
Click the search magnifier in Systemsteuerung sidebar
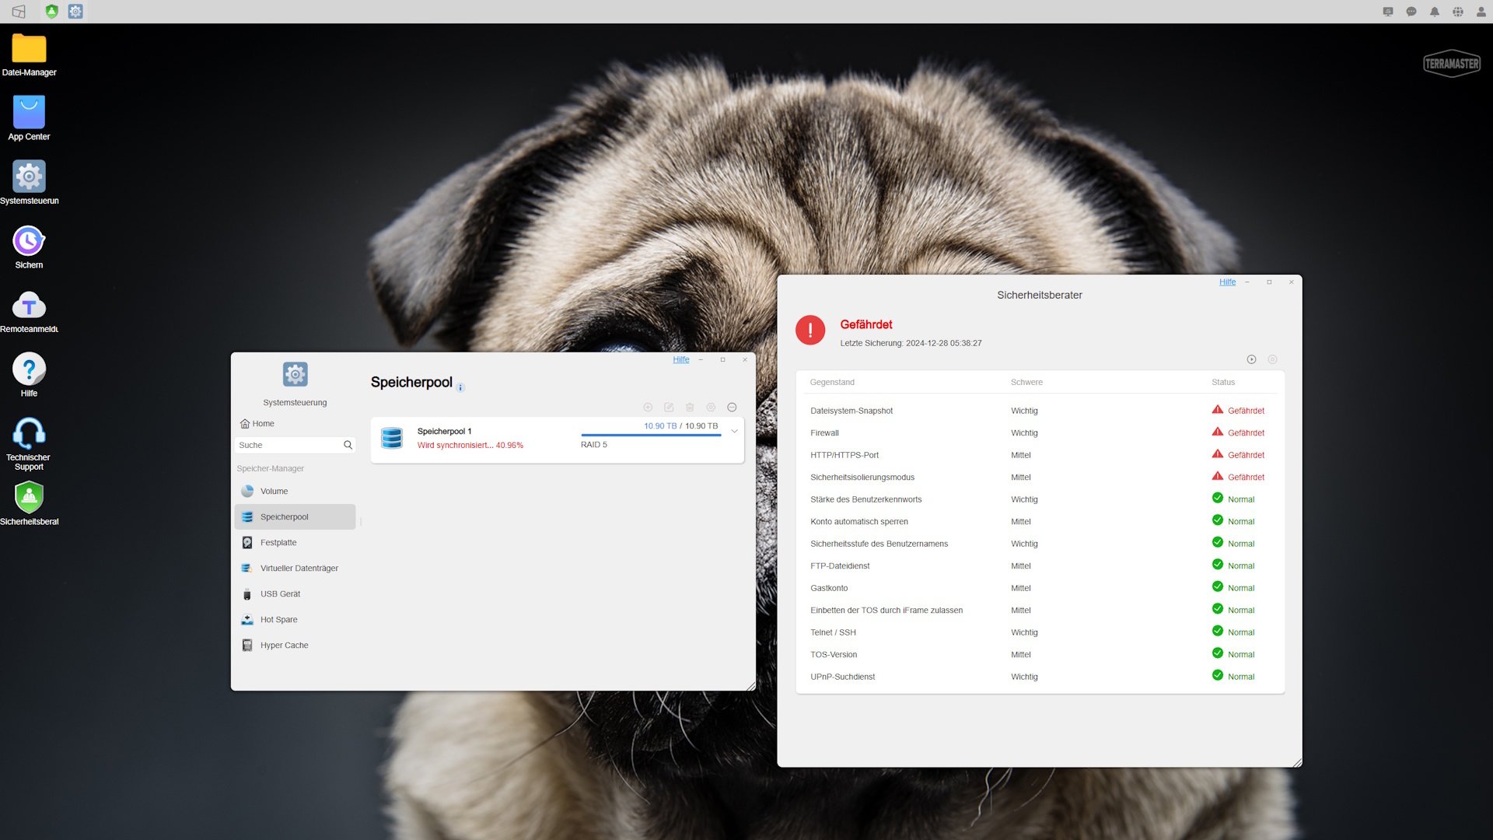click(348, 445)
